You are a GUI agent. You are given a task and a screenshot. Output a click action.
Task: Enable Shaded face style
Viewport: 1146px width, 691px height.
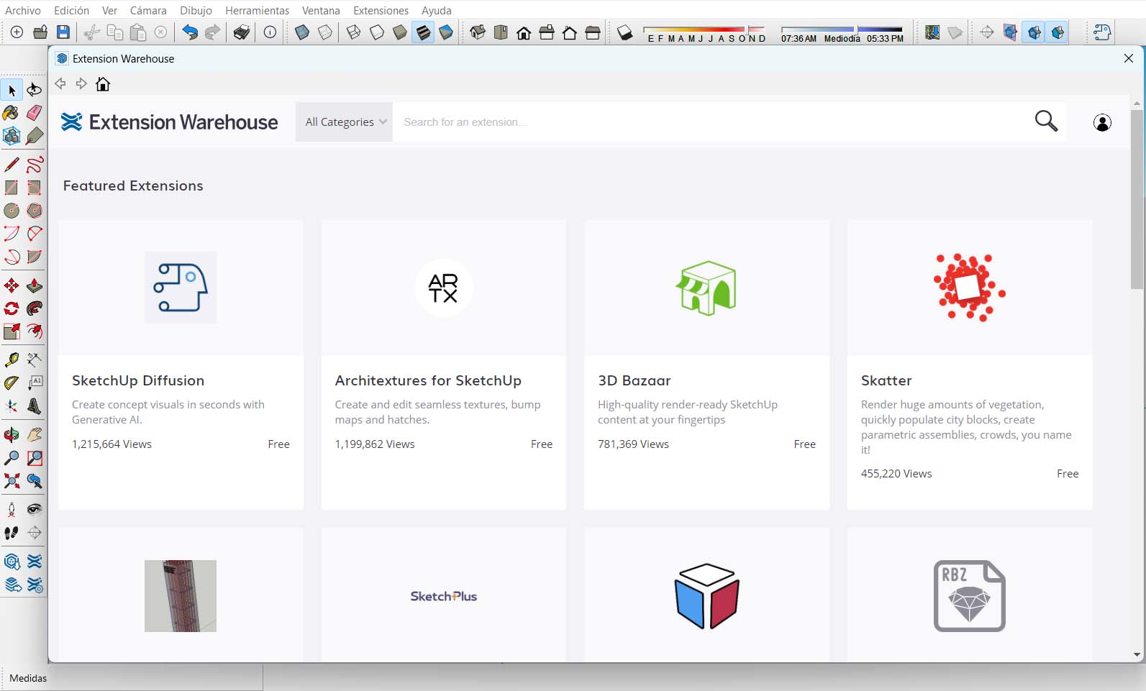point(399,32)
